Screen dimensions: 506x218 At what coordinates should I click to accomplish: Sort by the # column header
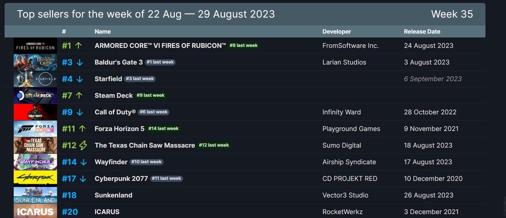point(64,32)
